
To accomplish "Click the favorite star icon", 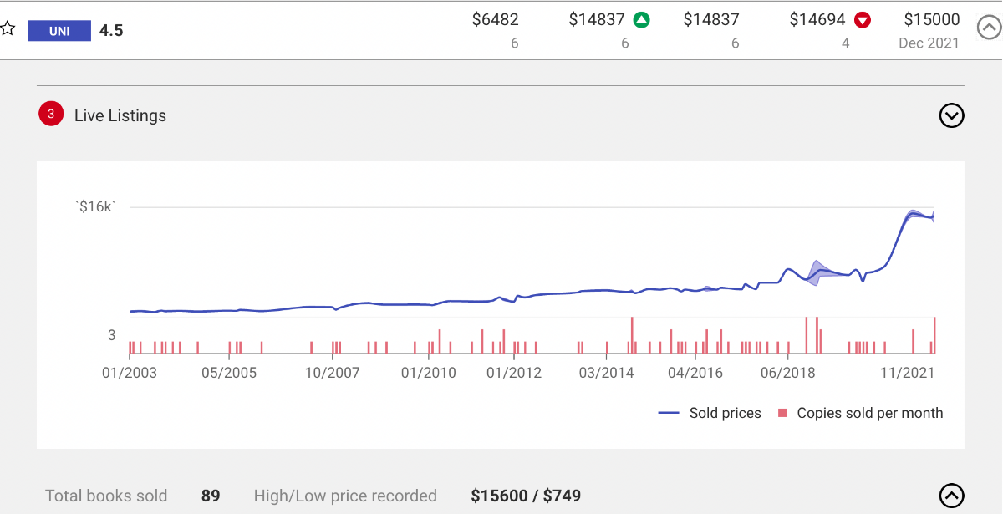I will pos(8,29).
